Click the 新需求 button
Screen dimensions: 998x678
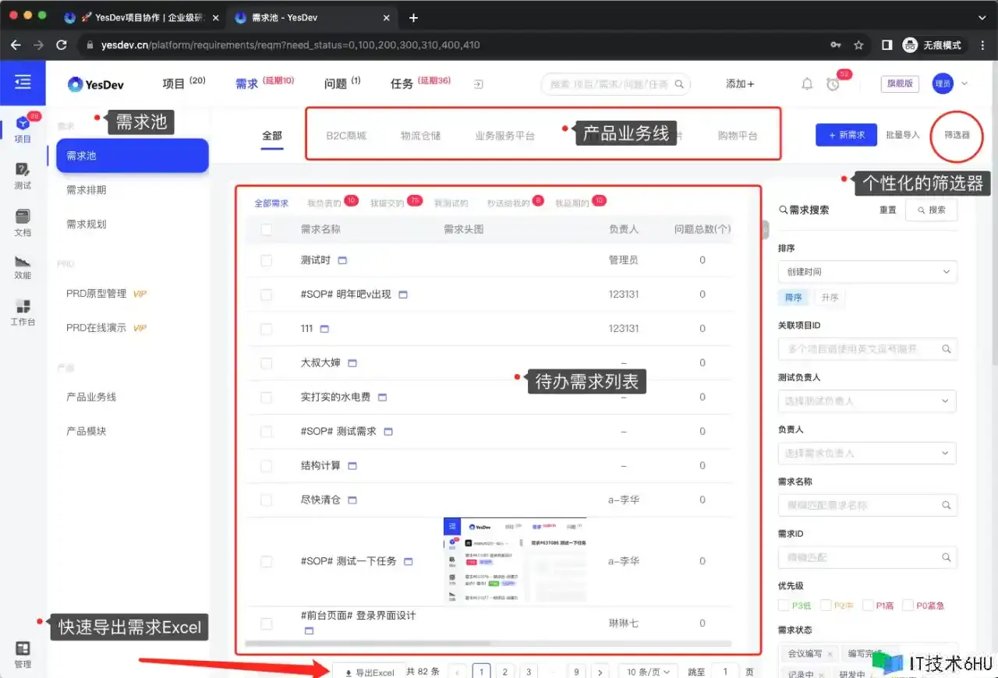coord(846,135)
